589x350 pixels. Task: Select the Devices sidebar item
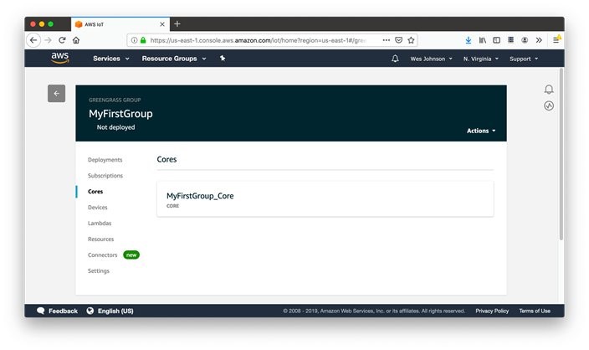point(98,207)
